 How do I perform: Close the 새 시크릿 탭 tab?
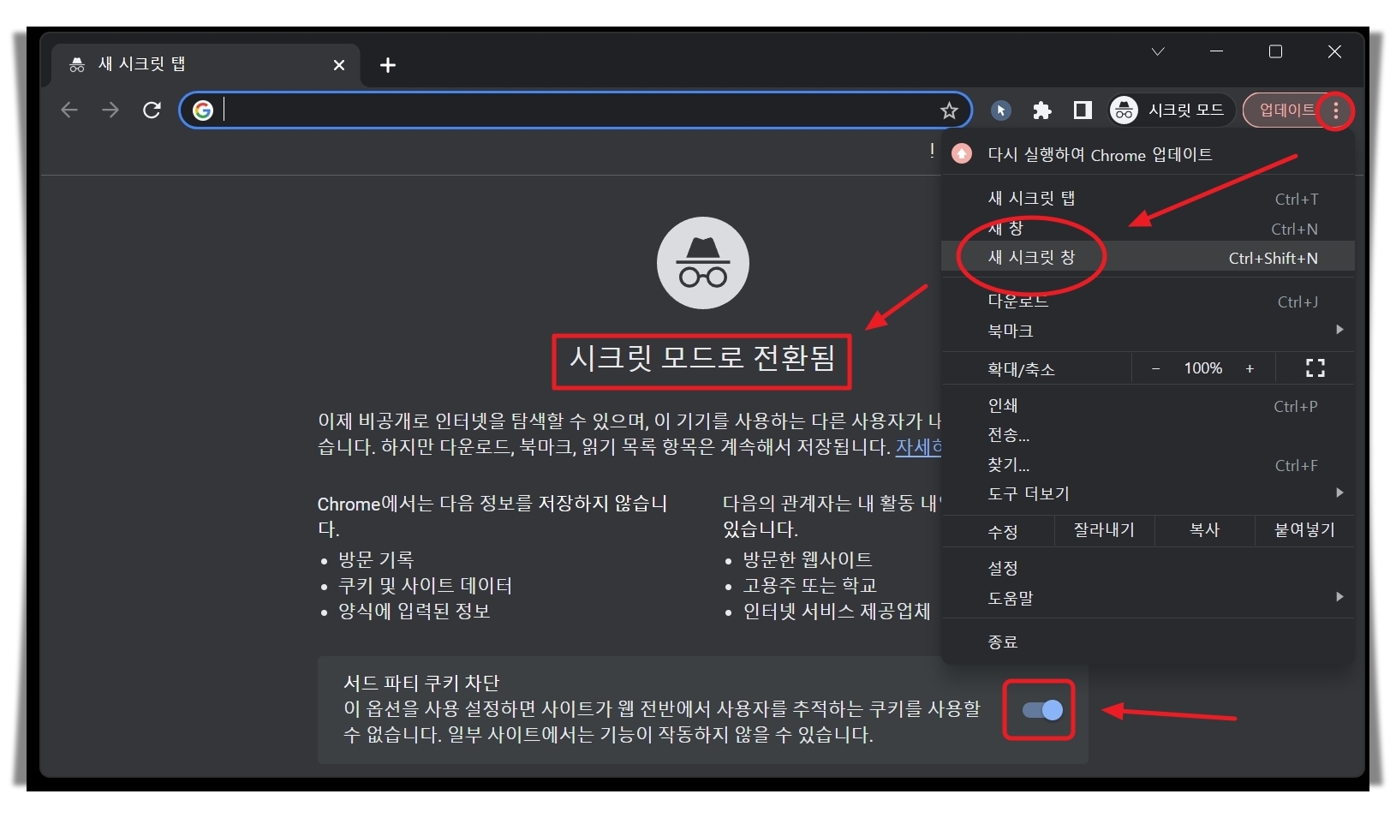(339, 65)
